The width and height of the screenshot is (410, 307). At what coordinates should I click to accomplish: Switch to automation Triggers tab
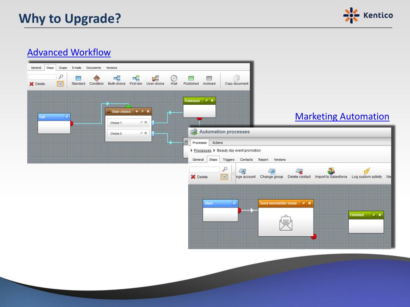coord(229,159)
